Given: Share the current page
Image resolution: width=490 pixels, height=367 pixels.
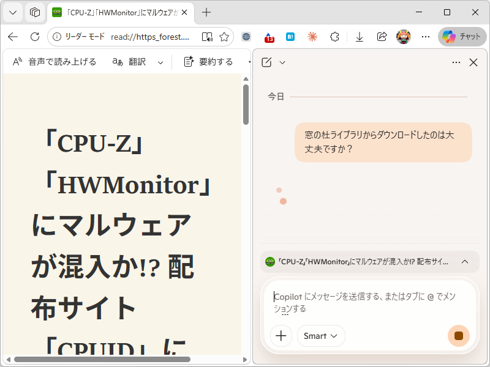Looking at the screenshot, I should (381, 37).
